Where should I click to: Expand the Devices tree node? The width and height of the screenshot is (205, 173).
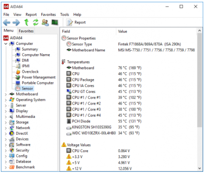[6, 139]
